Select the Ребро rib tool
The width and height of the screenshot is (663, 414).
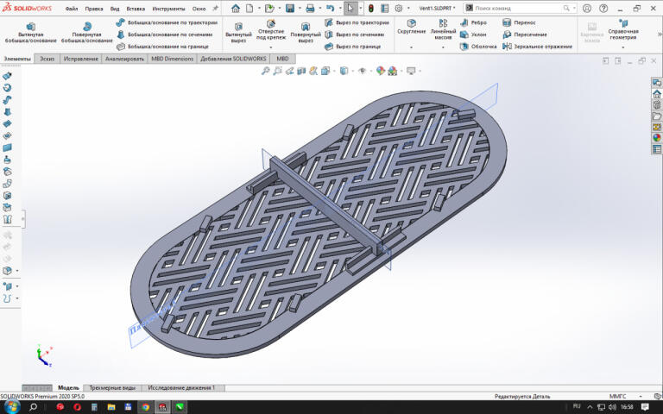click(474, 22)
